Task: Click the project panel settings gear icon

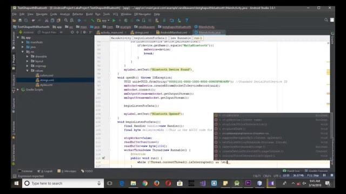Action: click(x=84, y=32)
